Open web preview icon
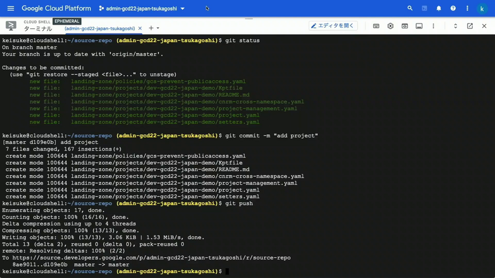The height and width of the screenshot is (278, 495). [405, 26]
